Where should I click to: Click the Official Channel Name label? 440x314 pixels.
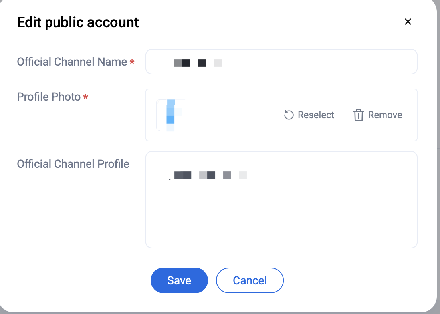pyautogui.click(x=72, y=62)
